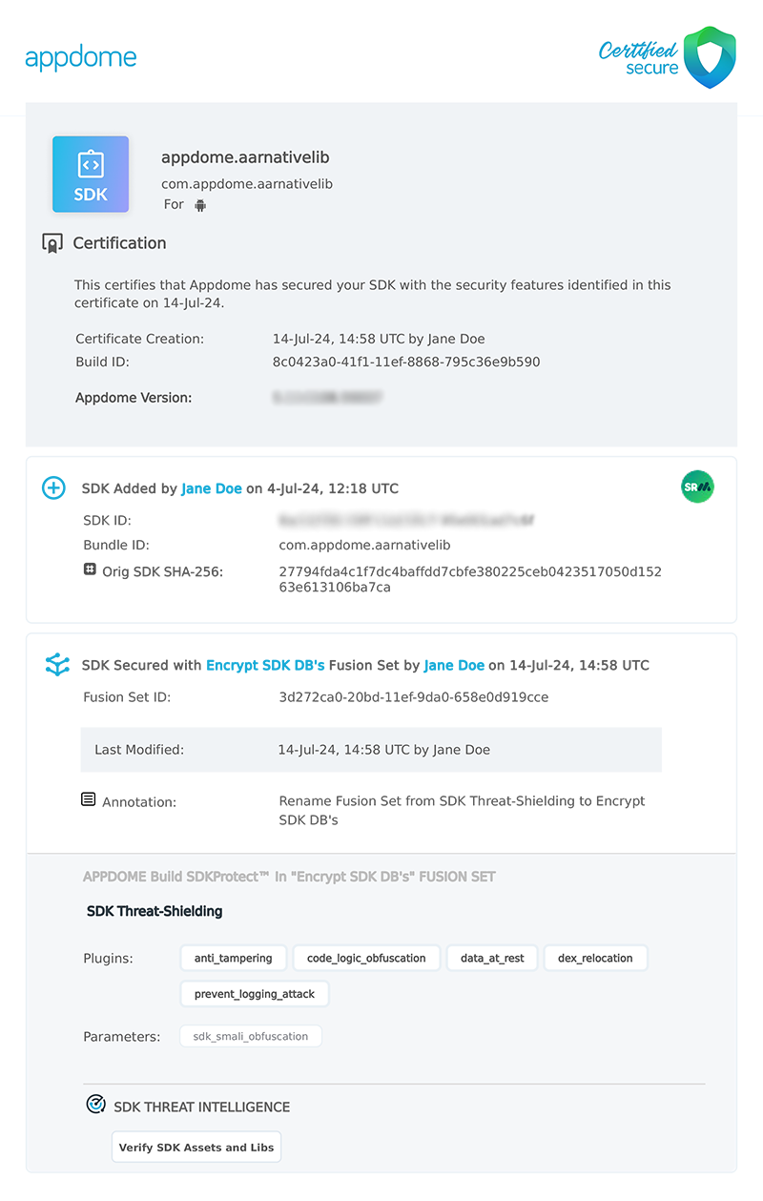The image size is (763, 1201).
Task: Click the Certification badge icon
Action: 54,242
